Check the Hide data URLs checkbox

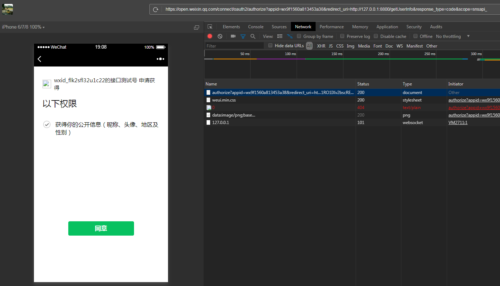tap(271, 45)
